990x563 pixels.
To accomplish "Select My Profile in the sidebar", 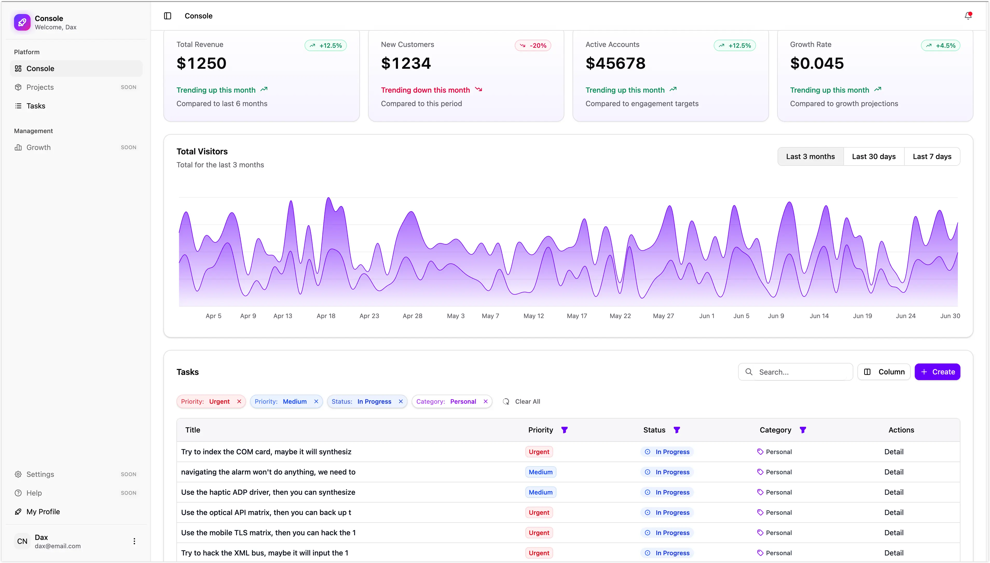I will 43,511.
